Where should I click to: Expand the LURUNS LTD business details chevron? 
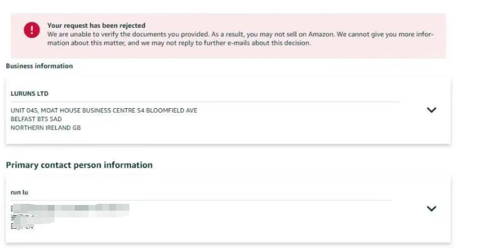(431, 110)
